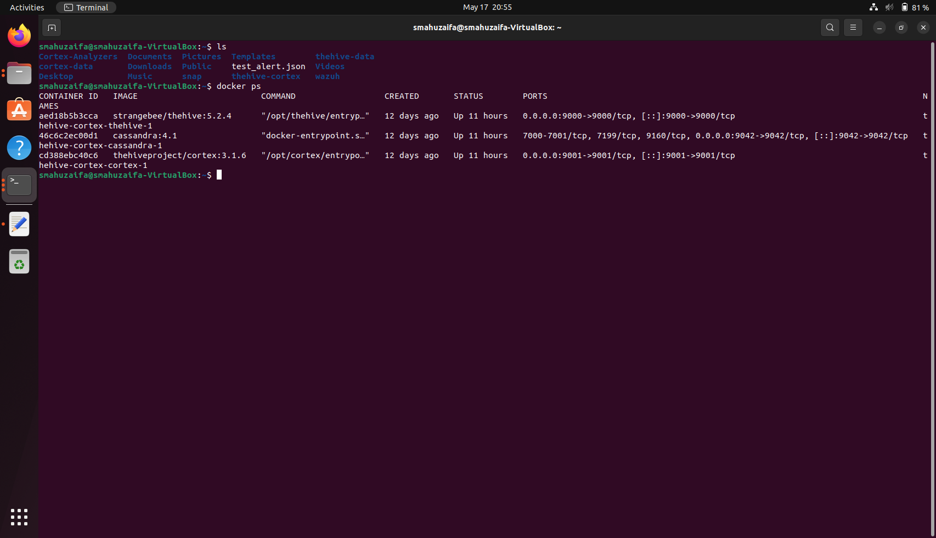This screenshot has height=538, width=936.
Task: Show Applications grid
Action: pos(19,517)
